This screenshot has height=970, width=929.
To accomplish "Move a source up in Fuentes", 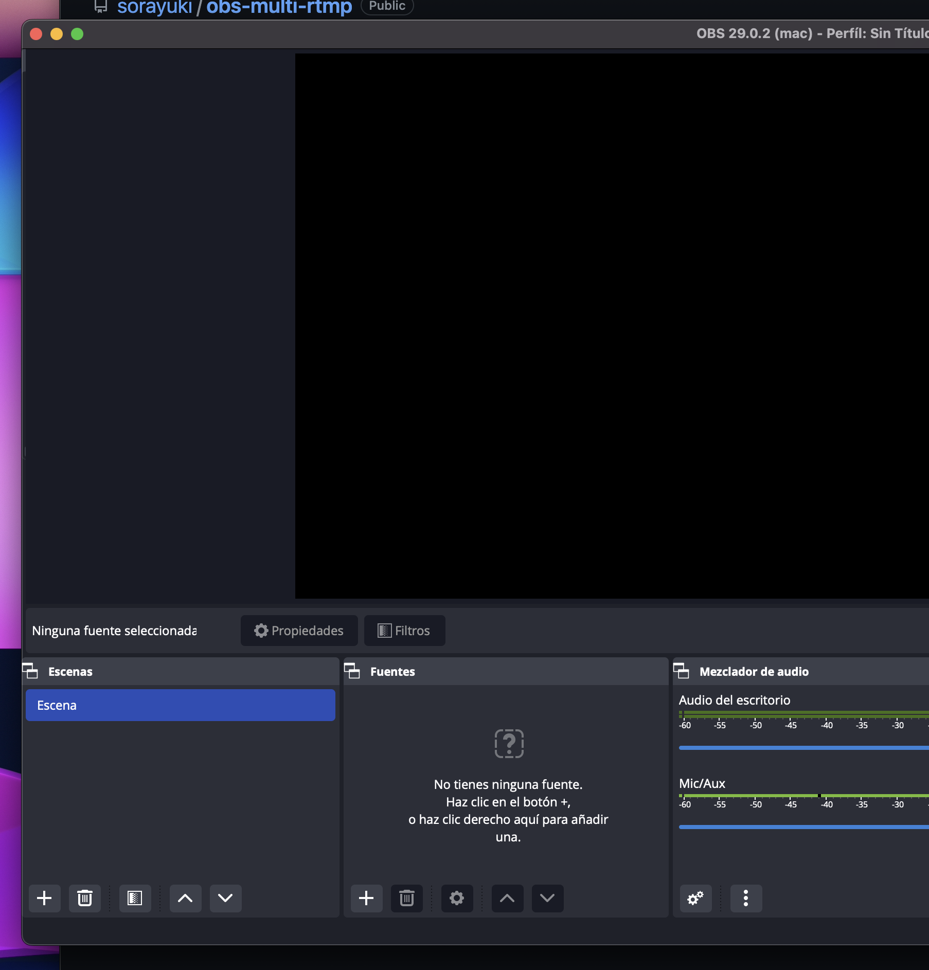I will tap(507, 899).
